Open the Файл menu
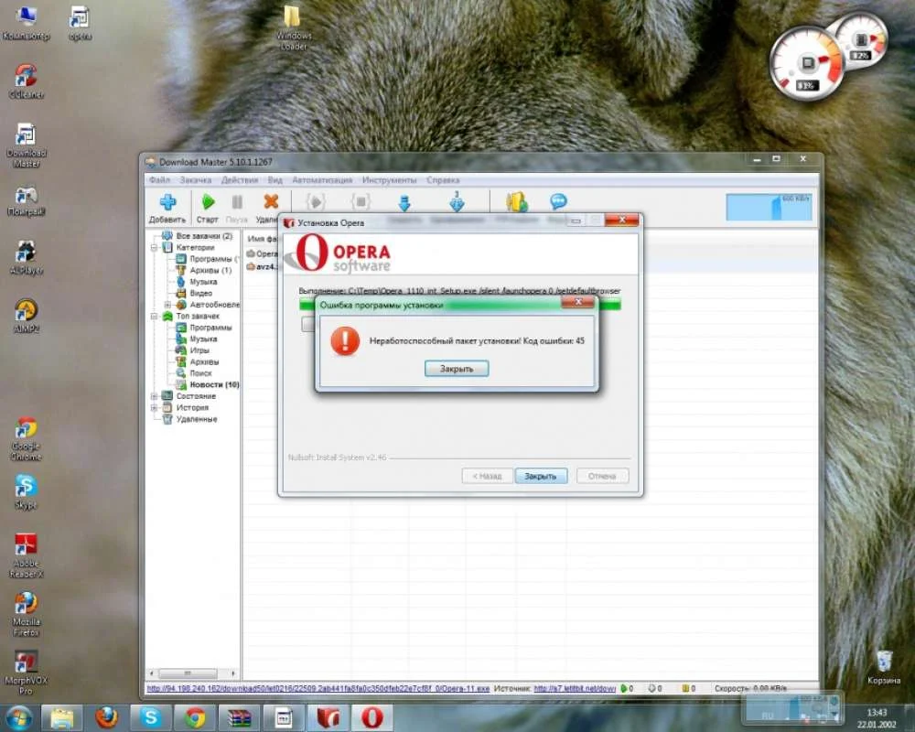915x732 pixels. point(159,179)
